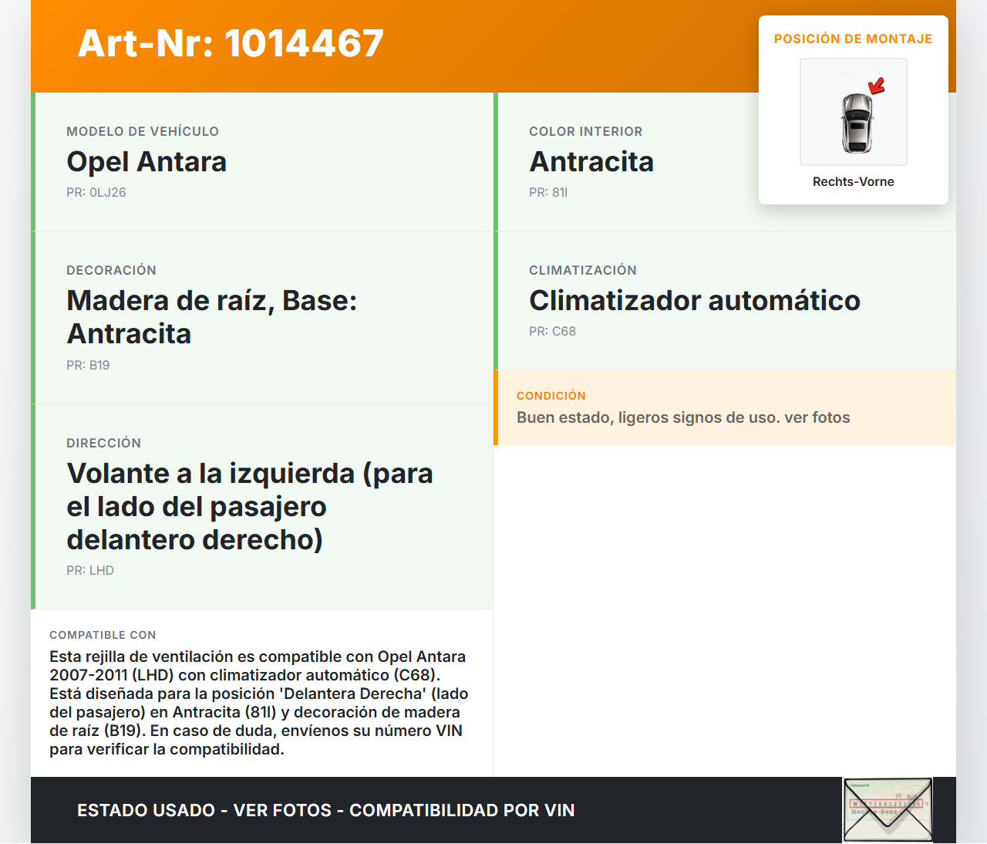Click the PR: 81I code
Screen dimensions: 987x844
tap(548, 192)
